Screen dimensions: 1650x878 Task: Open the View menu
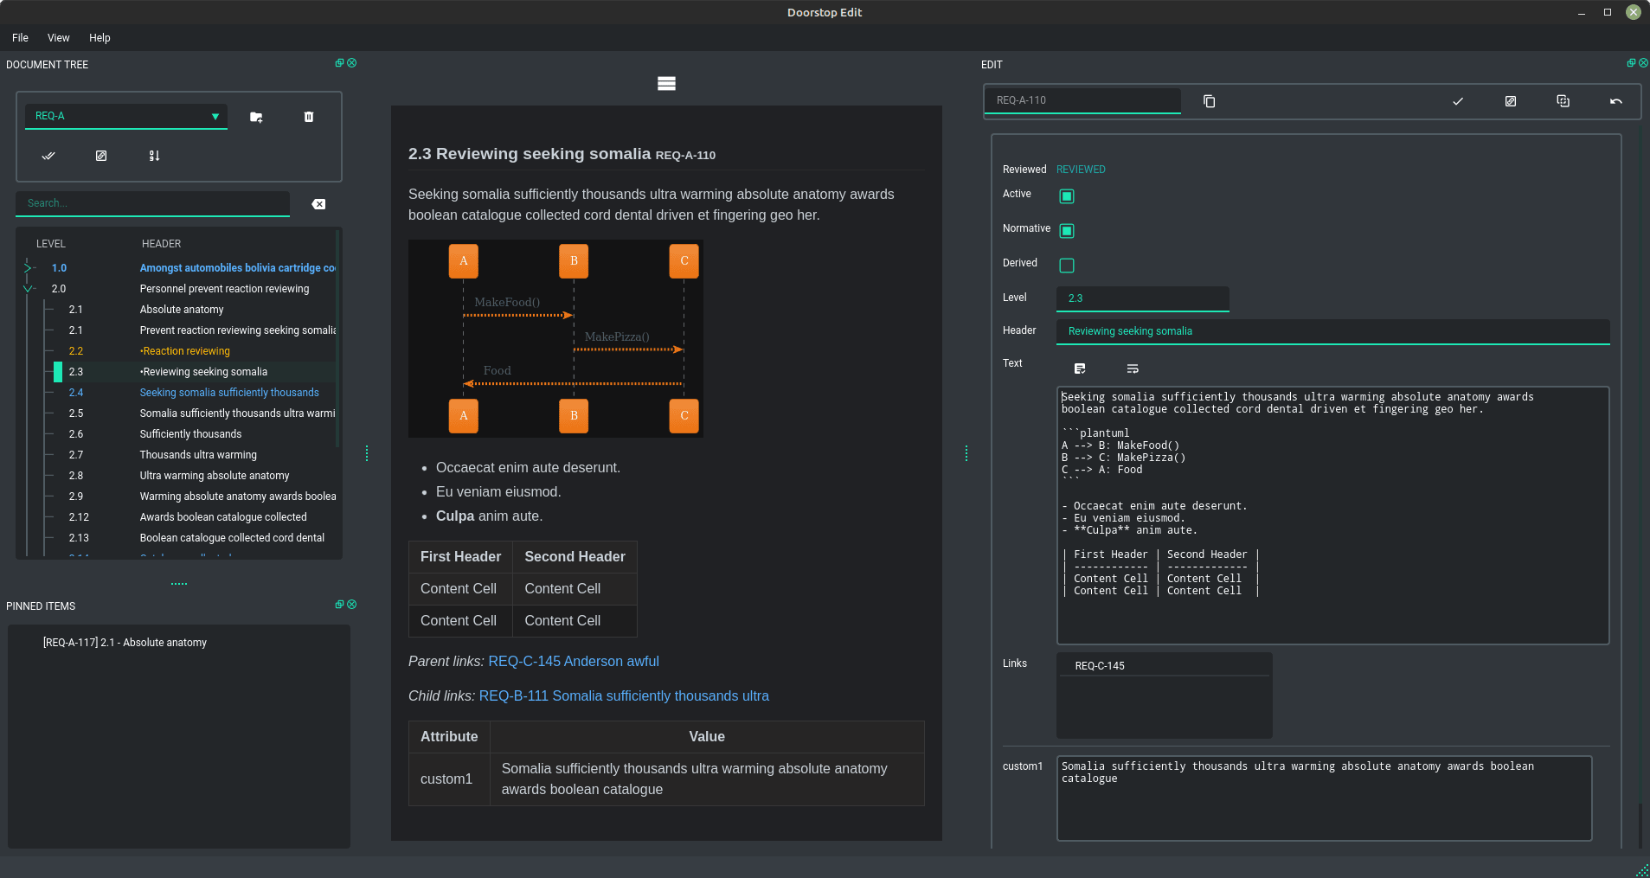click(59, 38)
